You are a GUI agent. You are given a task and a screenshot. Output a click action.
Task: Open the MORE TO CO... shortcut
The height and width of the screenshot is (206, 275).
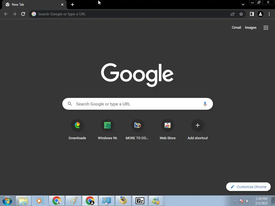[x=137, y=130]
